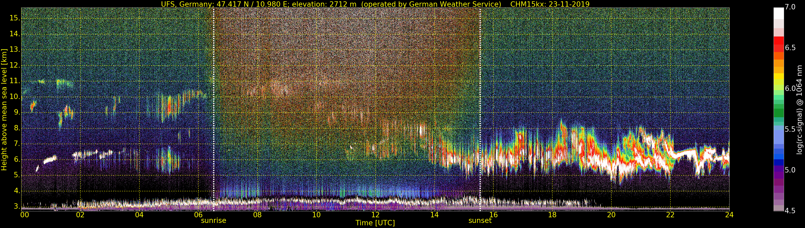The height and width of the screenshot is (228, 805).
Task: Click the 'sunset' label below the axis
Action: point(480,220)
